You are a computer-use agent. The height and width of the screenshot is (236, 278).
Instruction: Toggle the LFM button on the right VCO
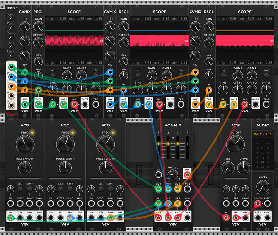point(101,189)
